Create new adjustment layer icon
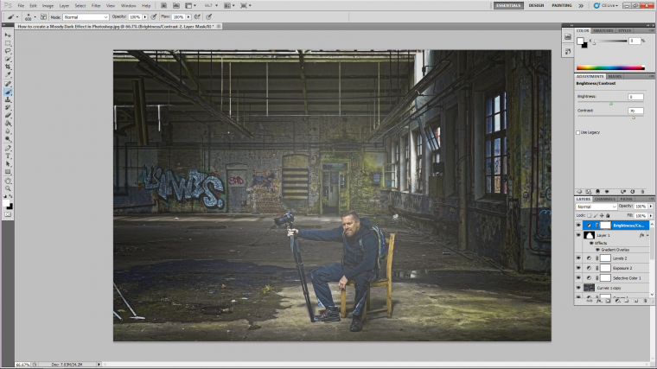657x369 pixels. click(x=617, y=301)
